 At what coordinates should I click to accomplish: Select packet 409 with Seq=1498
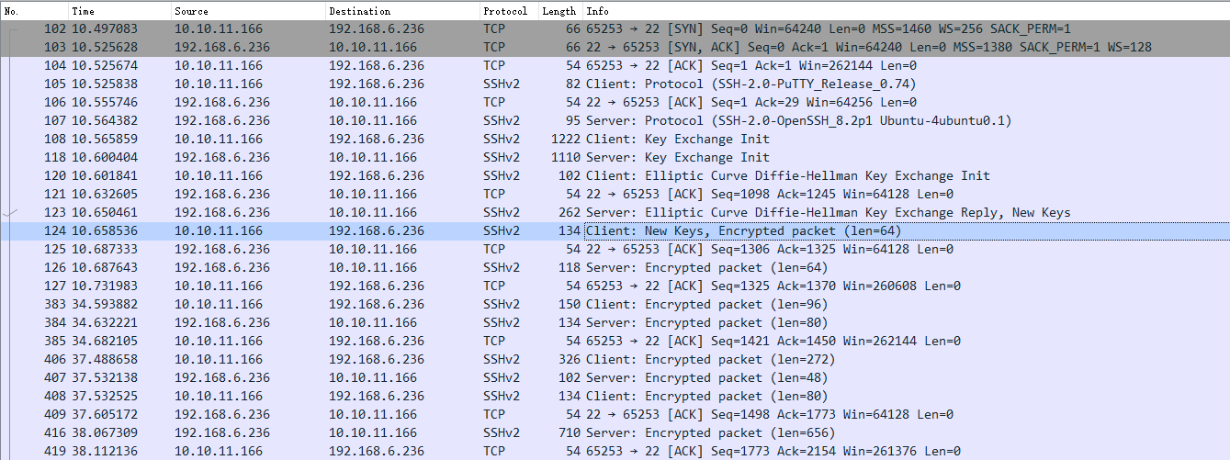[x=615, y=414]
